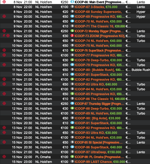Click blue 8-max badge beside ICOOP-96
Viewport: 150px width, 164px height.
coord(72,147)
